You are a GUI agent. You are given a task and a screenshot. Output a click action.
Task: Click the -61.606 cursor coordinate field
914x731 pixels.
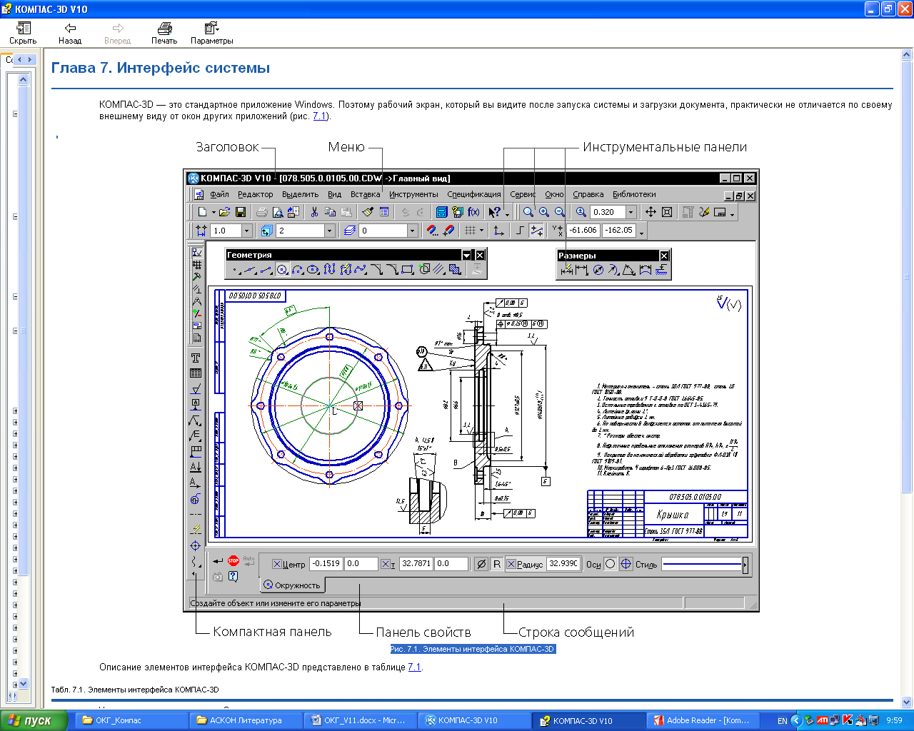click(x=583, y=231)
